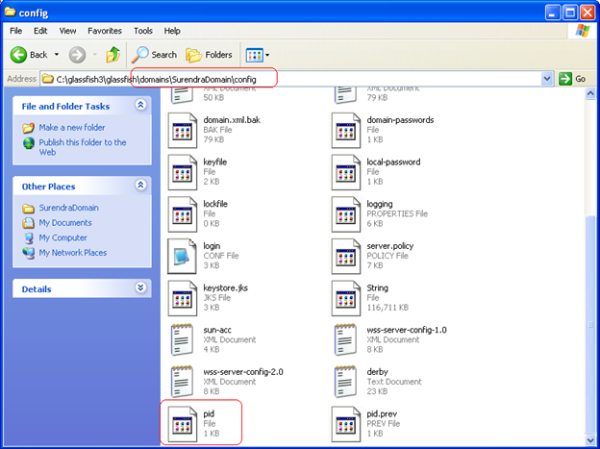Open the View menu
600x449 pixels.
[x=67, y=31]
